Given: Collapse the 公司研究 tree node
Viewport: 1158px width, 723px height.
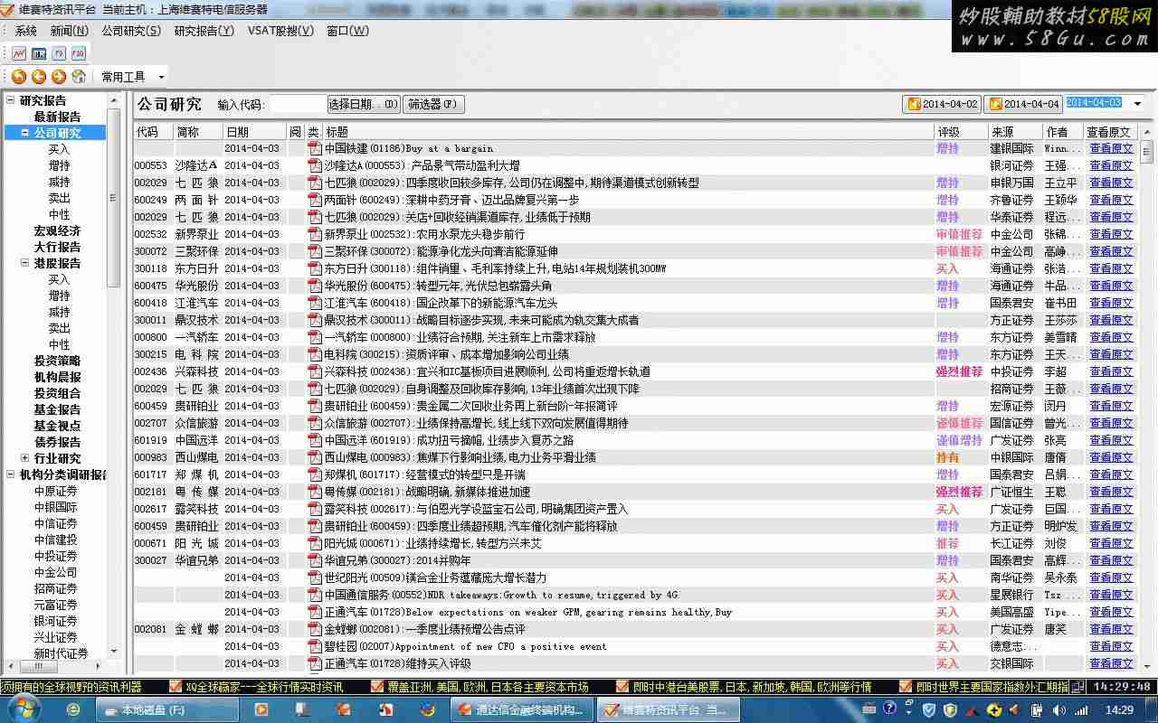Looking at the screenshot, I should (x=25, y=133).
